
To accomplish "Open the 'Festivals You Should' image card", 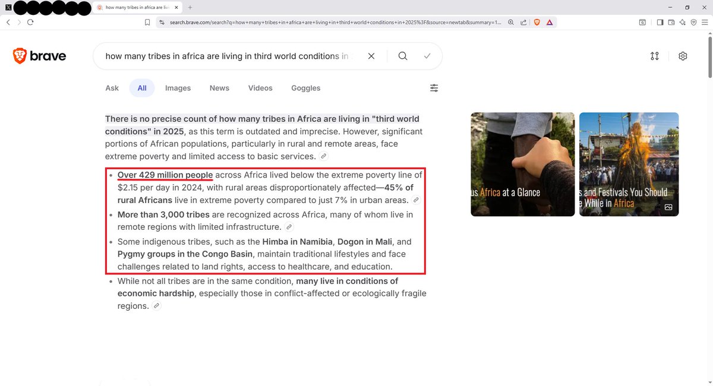I will click(629, 164).
